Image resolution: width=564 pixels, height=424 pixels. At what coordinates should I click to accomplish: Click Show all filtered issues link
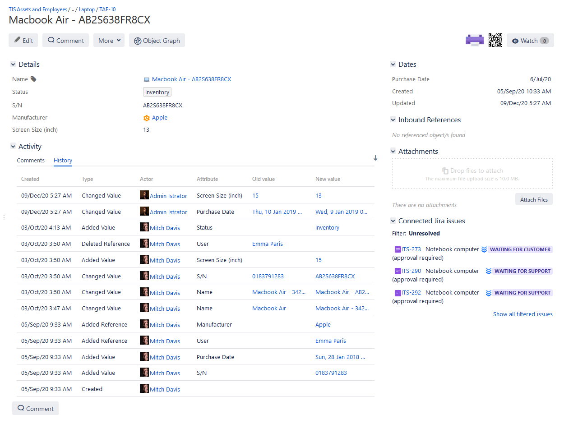(x=522, y=314)
